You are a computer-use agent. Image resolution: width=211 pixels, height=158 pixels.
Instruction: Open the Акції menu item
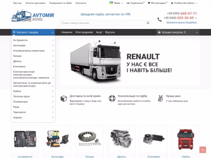[99, 32]
